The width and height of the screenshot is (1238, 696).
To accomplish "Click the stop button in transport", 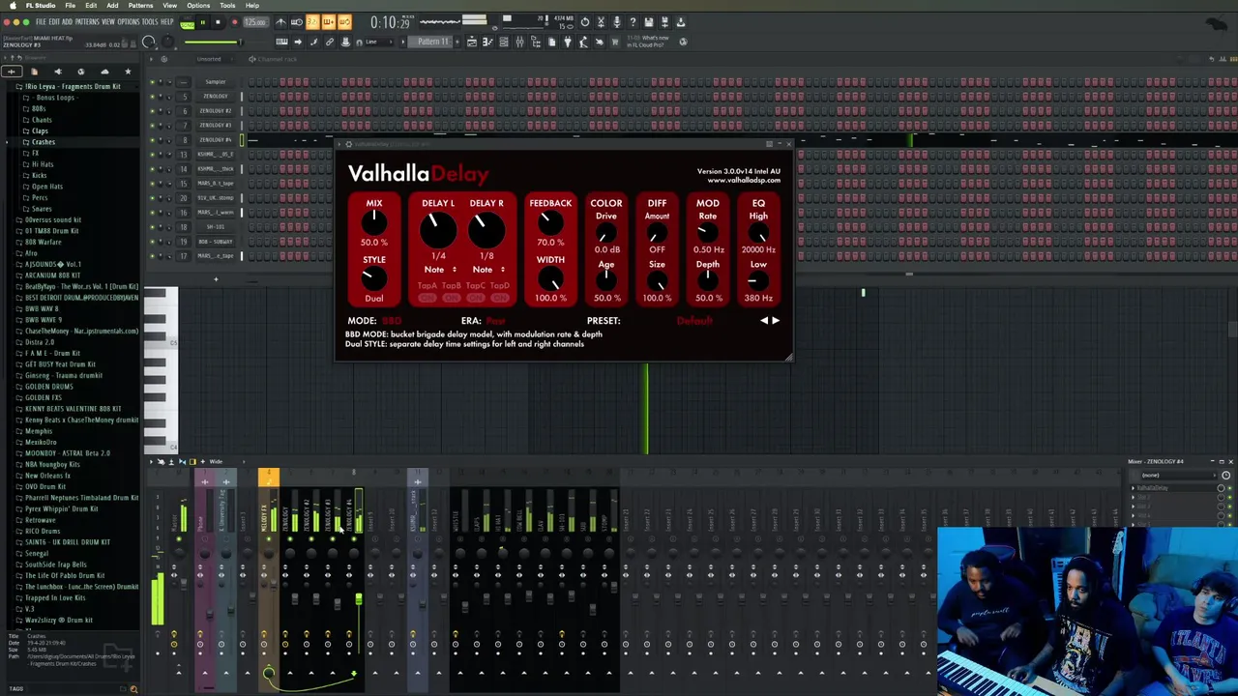I will pyautogui.click(x=218, y=22).
